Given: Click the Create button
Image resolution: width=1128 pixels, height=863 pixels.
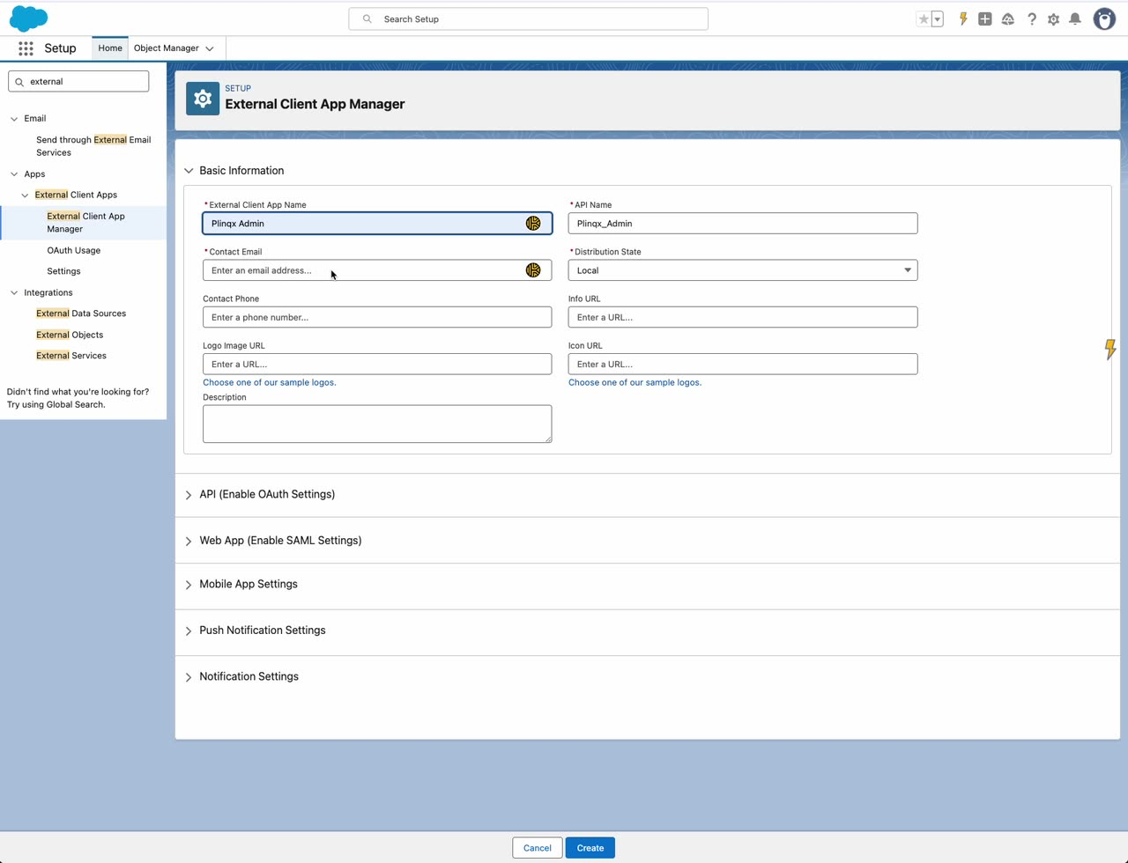Looking at the screenshot, I should pyautogui.click(x=590, y=848).
